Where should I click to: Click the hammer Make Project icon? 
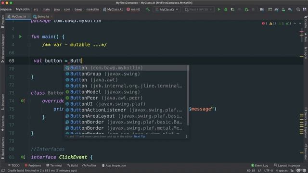(x=148, y=9)
